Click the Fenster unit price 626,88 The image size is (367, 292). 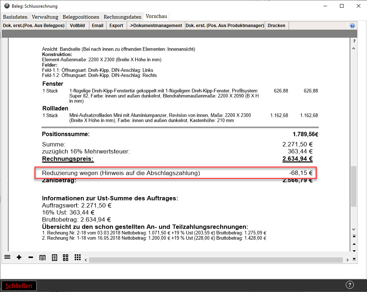[x=281, y=91]
